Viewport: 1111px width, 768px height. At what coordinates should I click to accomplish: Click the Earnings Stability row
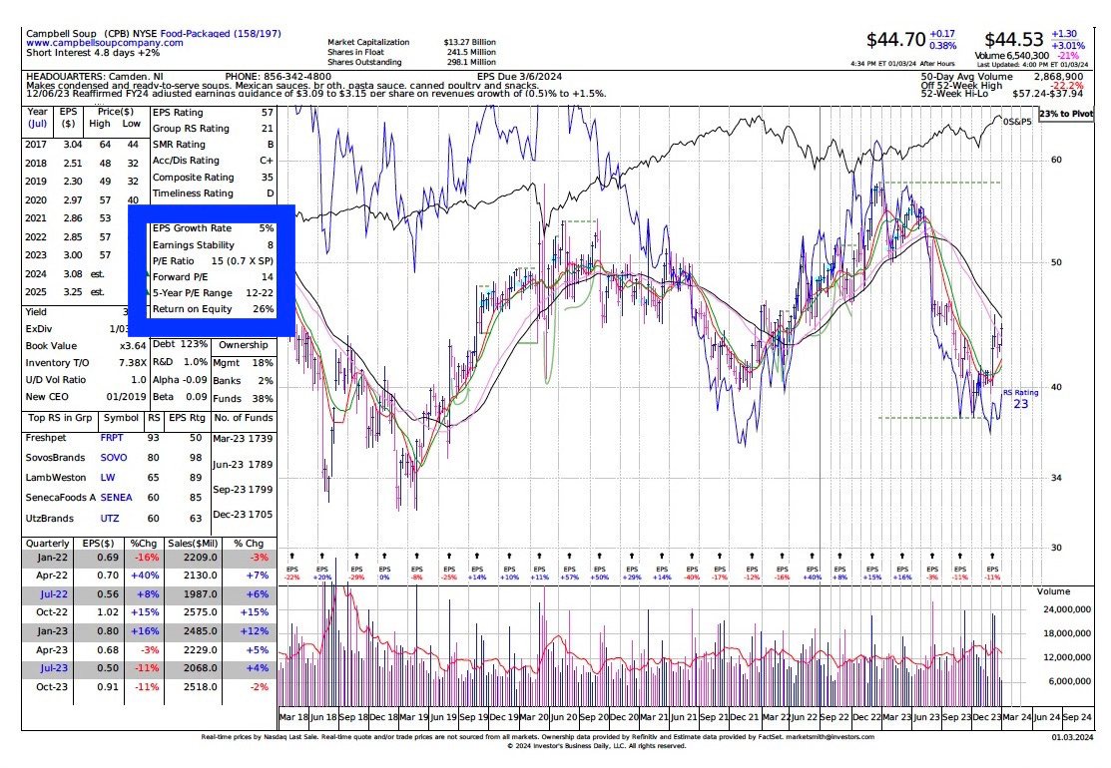point(214,245)
